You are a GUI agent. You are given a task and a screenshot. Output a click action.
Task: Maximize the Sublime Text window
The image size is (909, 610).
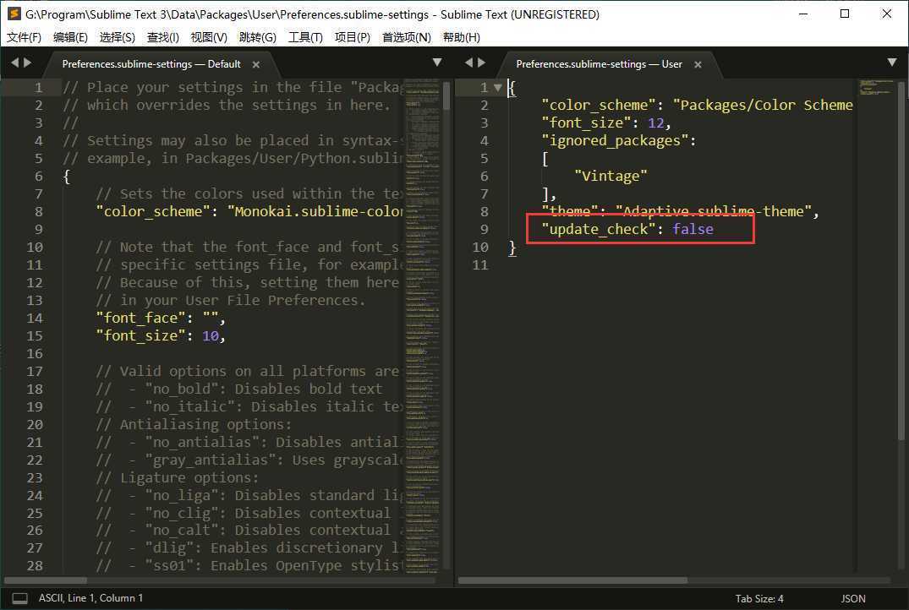[845, 14]
